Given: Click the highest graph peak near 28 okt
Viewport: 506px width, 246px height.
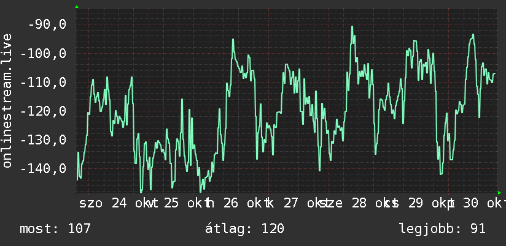Looking at the screenshot, I should [x=352, y=27].
